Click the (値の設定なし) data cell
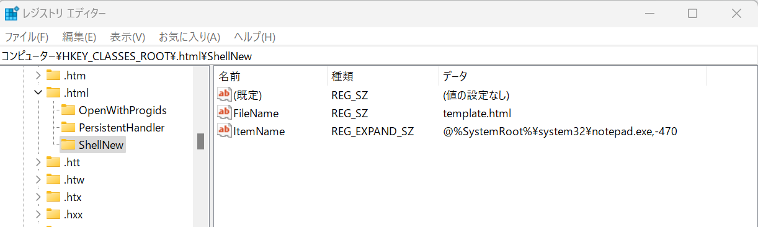The height and width of the screenshot is (227, 758). [x=476, y=96]
